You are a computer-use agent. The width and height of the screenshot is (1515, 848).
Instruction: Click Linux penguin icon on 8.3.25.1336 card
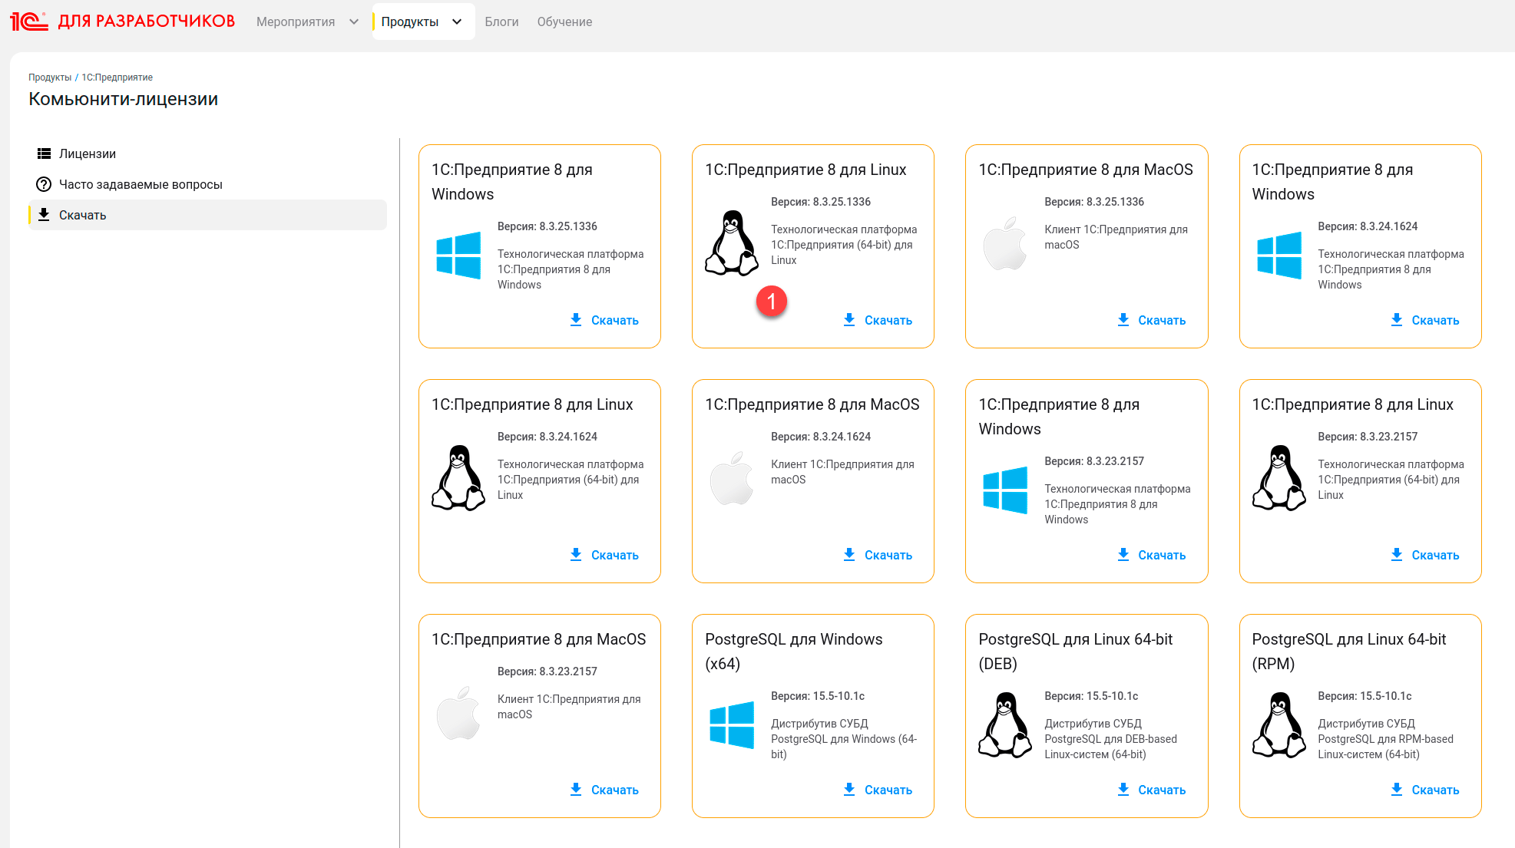coord(731,243)
